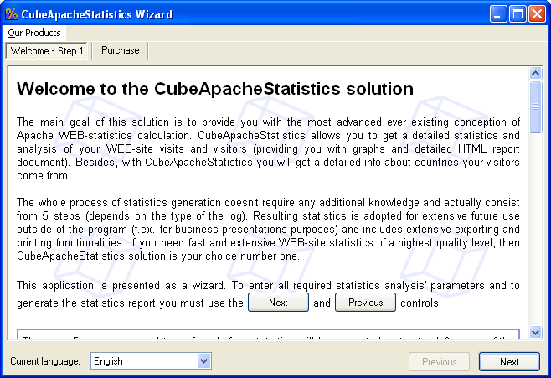Image resolution: width=551 pixels, height=378 pixels.
Task: Click the vertical scrollbar thumb
Action: [x=536, y=106]
